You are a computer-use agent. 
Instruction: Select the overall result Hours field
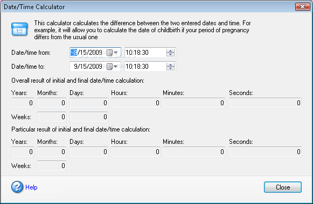tap(136, 103)
